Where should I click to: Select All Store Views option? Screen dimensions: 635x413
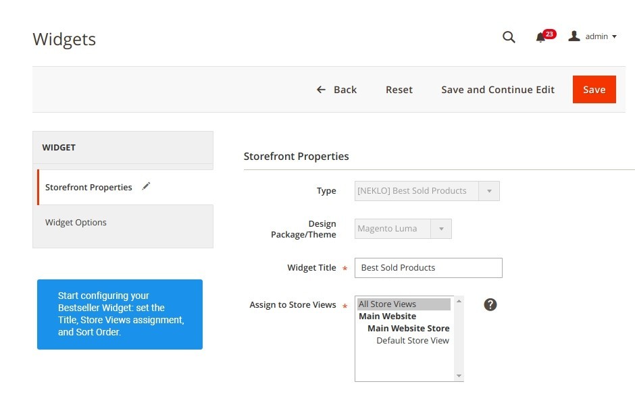404,304
